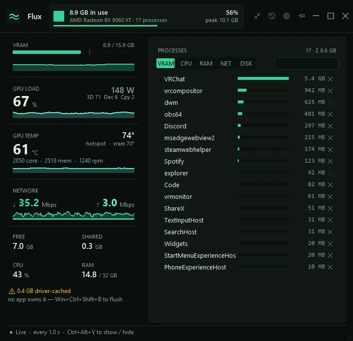353x341 pixels.
Task: Click the every 1.0 s interval text
Action: [47, 332]
